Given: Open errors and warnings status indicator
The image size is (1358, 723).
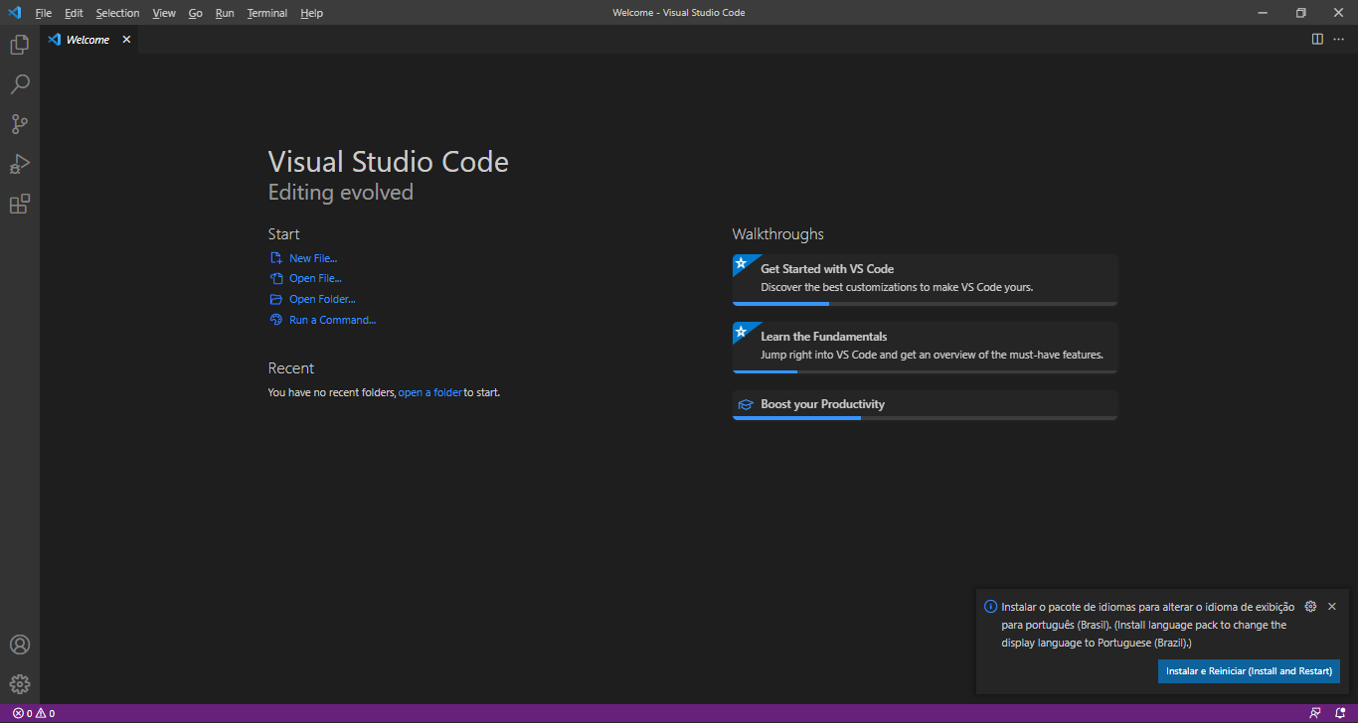Looking at the screenshot, I should [34, 713].
